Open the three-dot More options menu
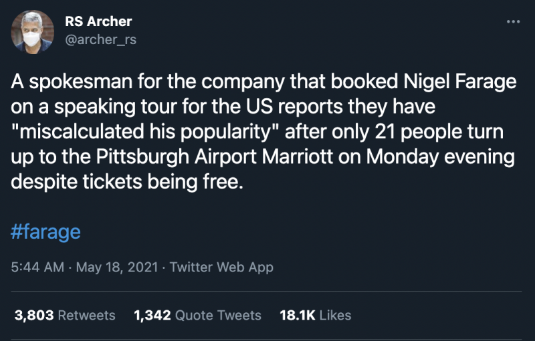Screen dimensions: 535x341 513,21
